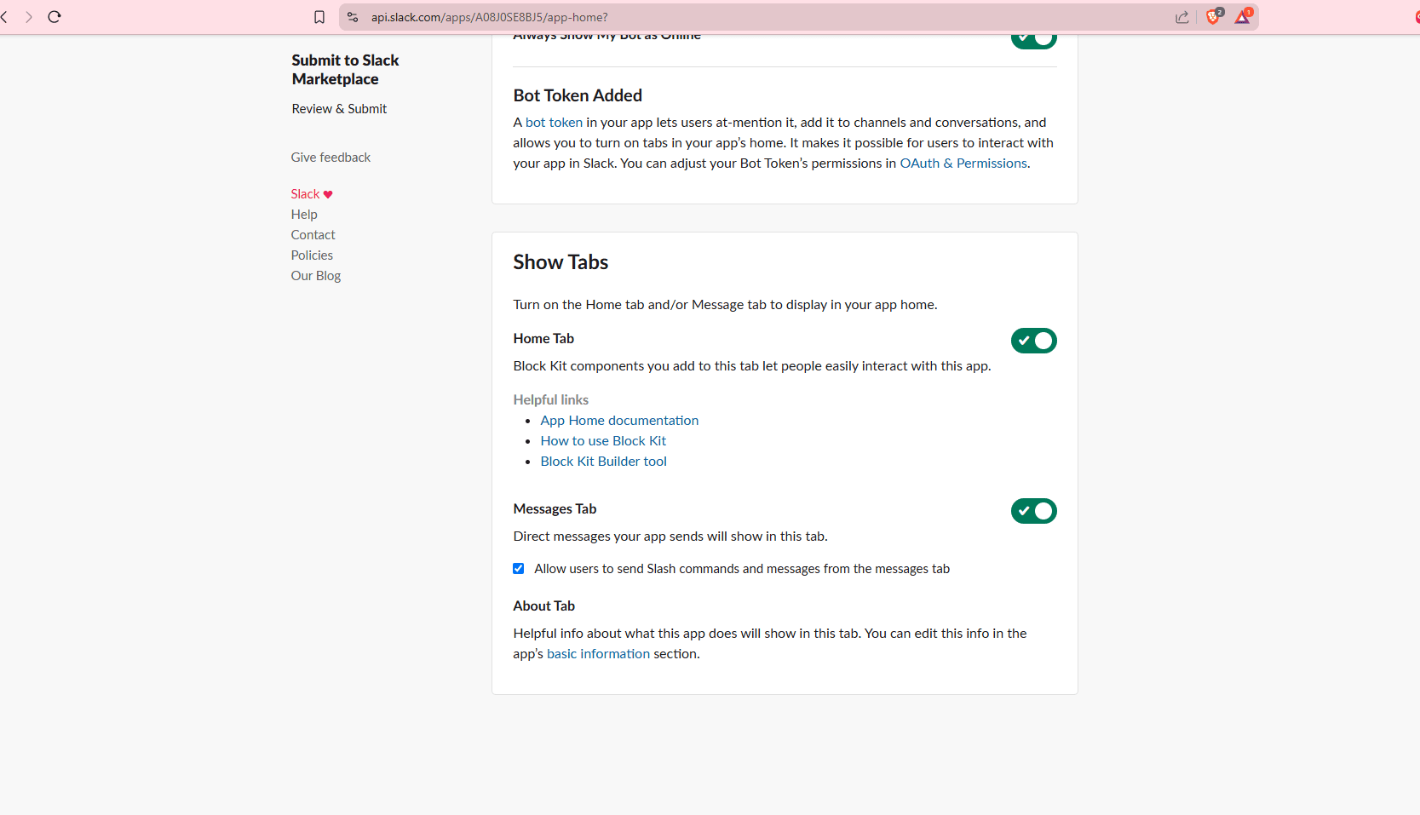Disable the Home Tab toggle
Screen dimensions: 1420x815
pos(1033,341)
